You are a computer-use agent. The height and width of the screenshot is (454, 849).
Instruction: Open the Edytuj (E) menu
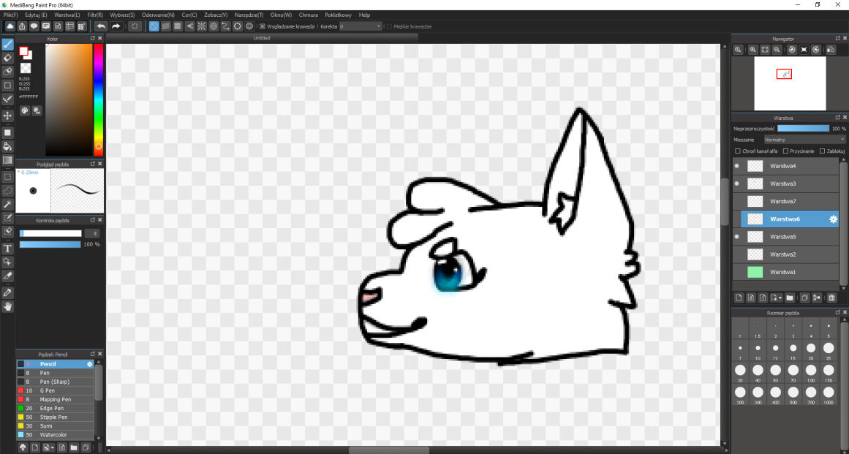36,15
